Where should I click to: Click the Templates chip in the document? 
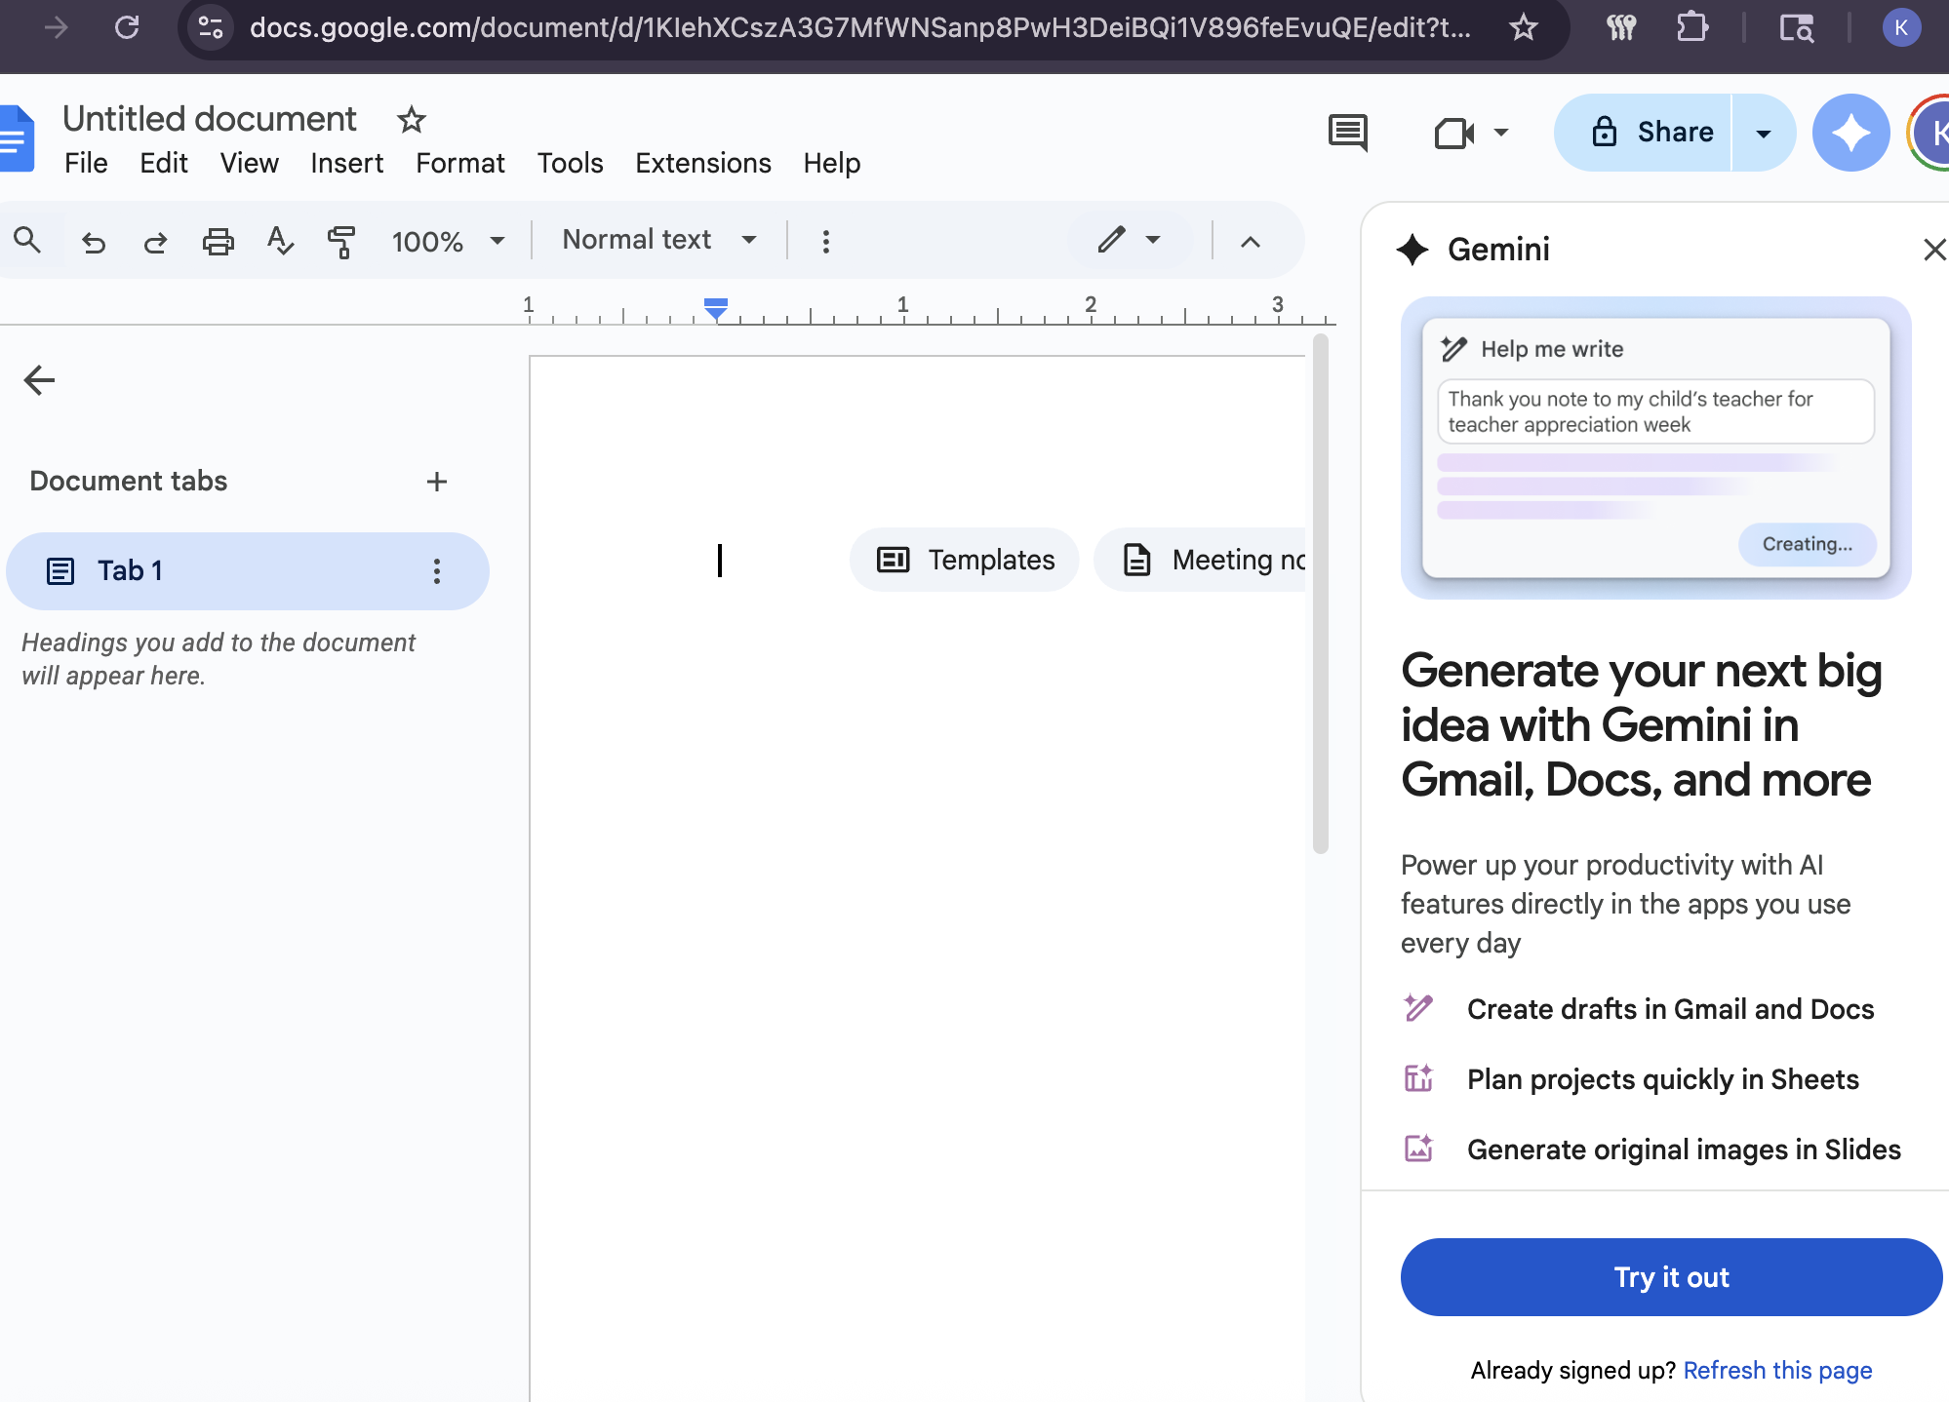[965, 560]
